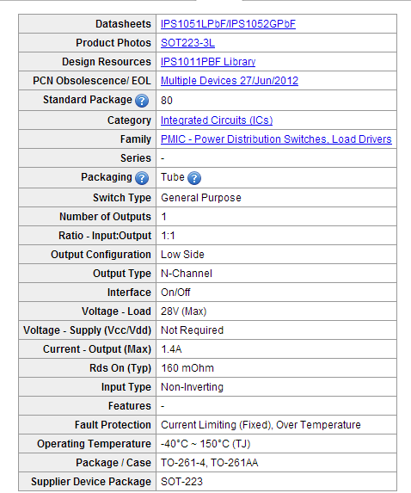Click the help icon next to Packaging label
411x493 pixels.
pos(142,178)
